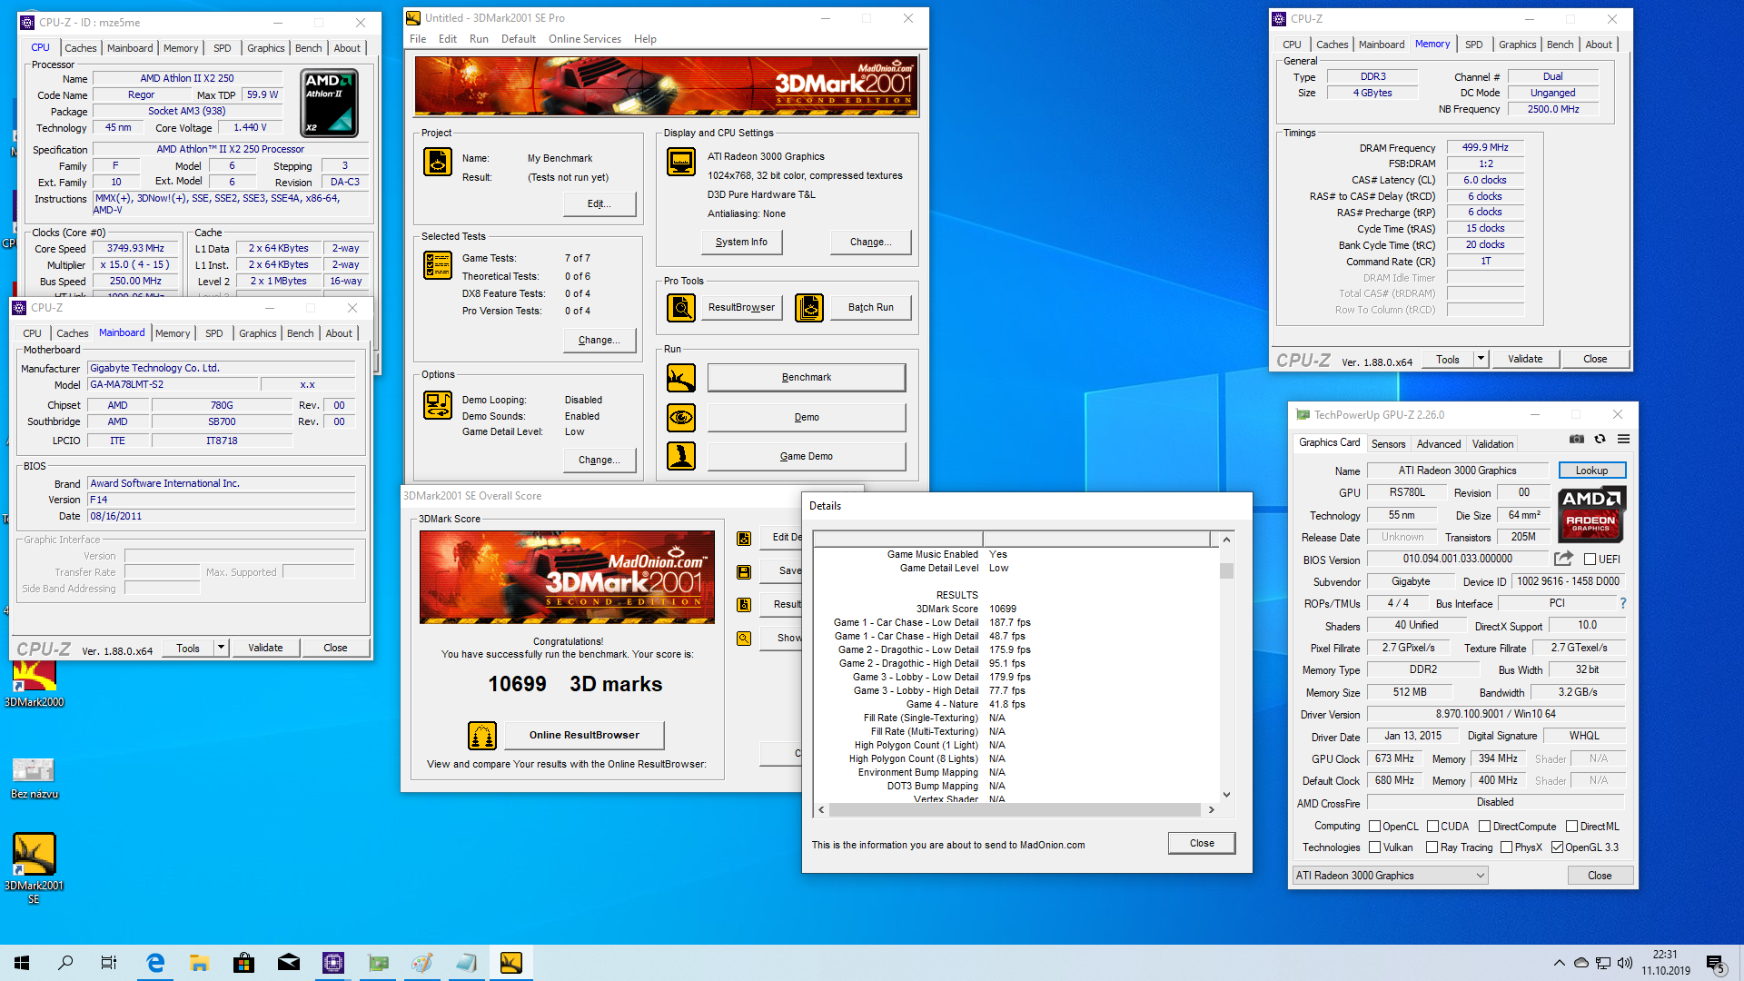Open Microsoft Edge from the taskbar
The height and width of the screenshot is (981, 1744).
click(155, 963)
